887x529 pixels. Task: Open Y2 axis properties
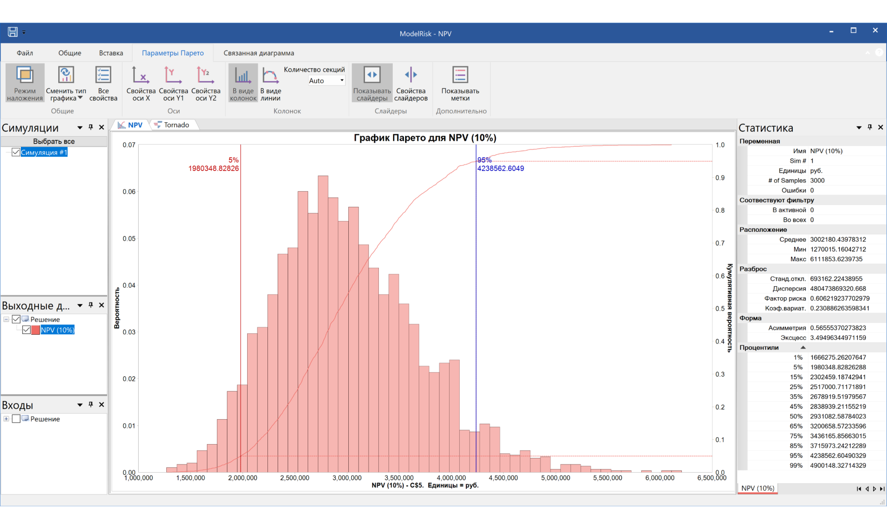[x=206, y=83]
